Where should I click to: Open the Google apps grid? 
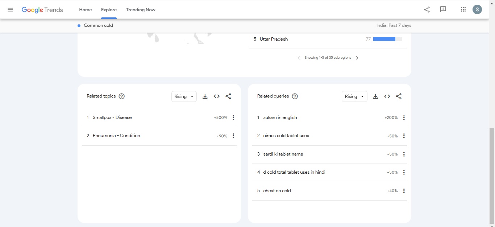pos(463,10)
